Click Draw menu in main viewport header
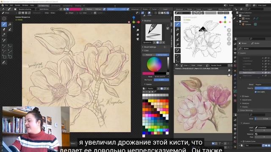271x152 pixels. coord(53,13)
